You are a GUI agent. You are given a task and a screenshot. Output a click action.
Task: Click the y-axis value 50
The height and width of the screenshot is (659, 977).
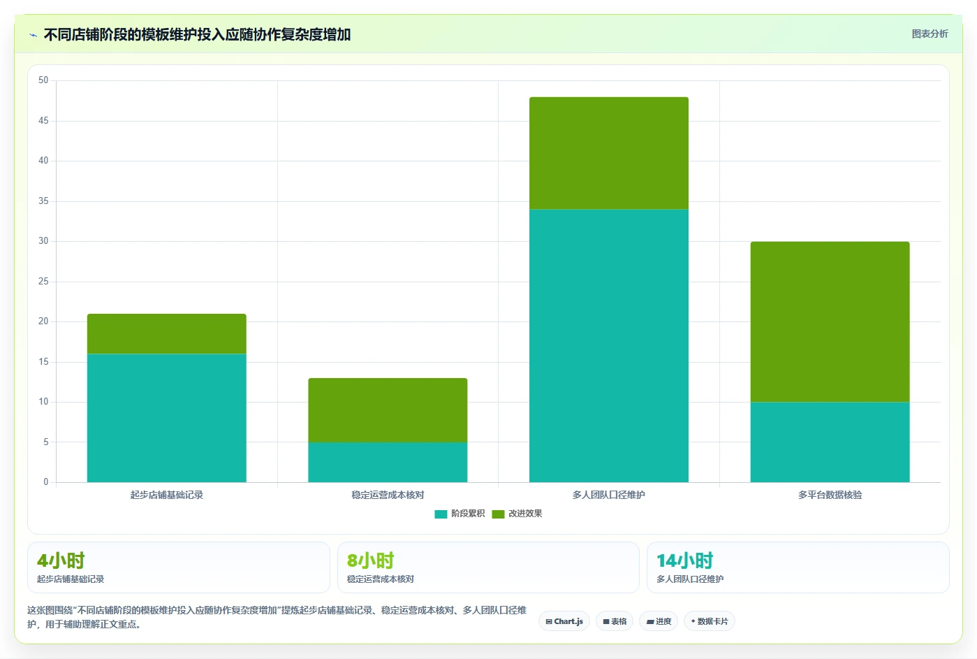[x=43, y=80]
